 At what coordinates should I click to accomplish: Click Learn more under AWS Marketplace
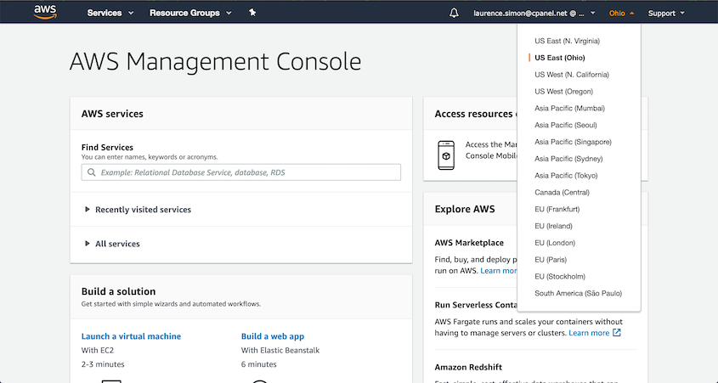499,270
